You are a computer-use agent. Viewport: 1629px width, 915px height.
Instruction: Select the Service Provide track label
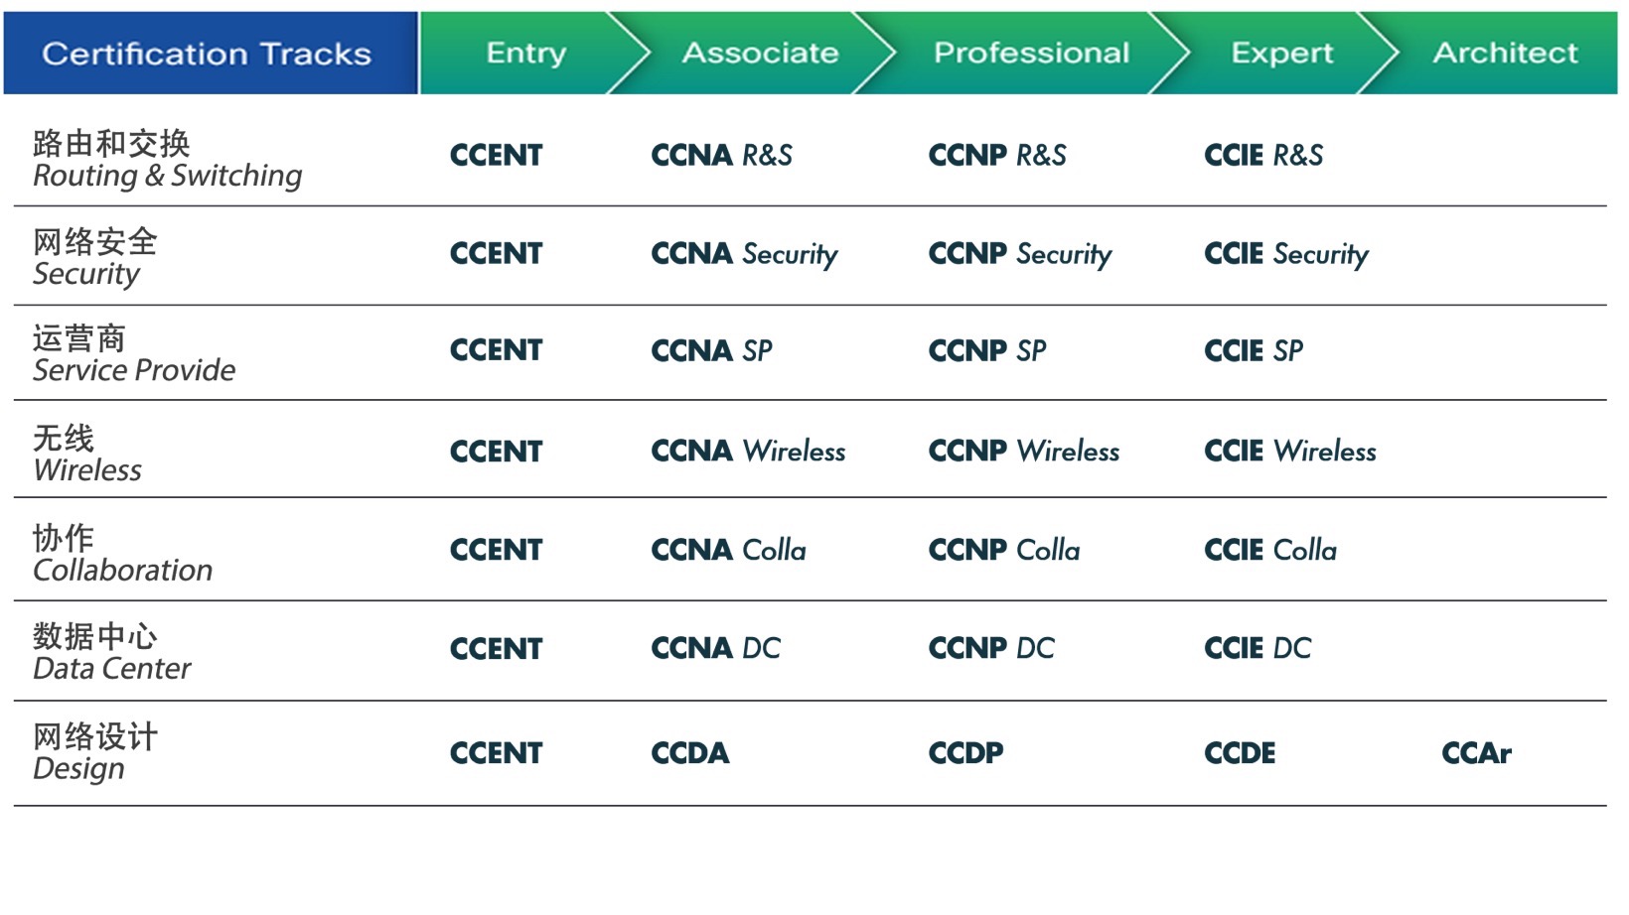tap(134, 354)
